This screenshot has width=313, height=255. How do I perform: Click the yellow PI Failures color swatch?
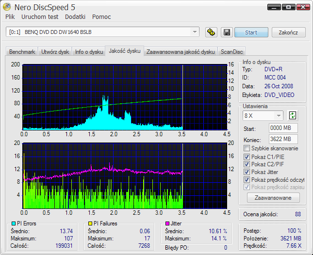[90, 223]
